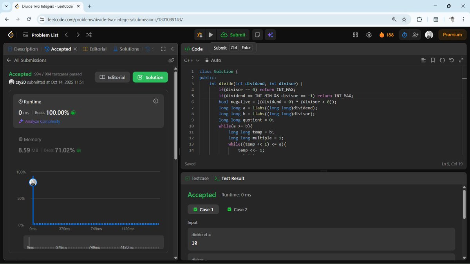Screen dimensions: 470x264
Task: Open the Solutions tab
Action: (x=126, y=49)
